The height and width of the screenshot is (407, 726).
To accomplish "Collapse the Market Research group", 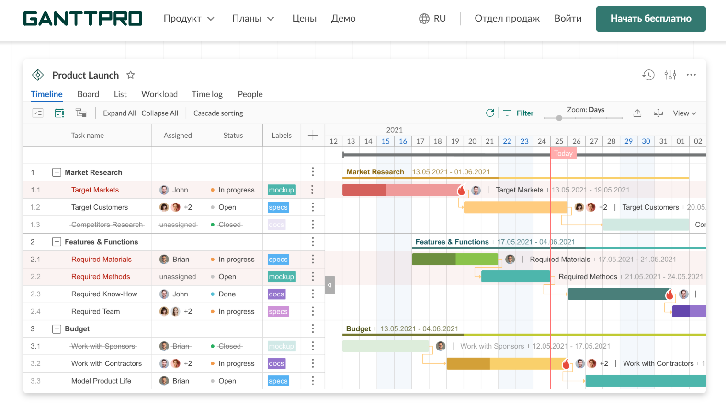I will point(57,172).
